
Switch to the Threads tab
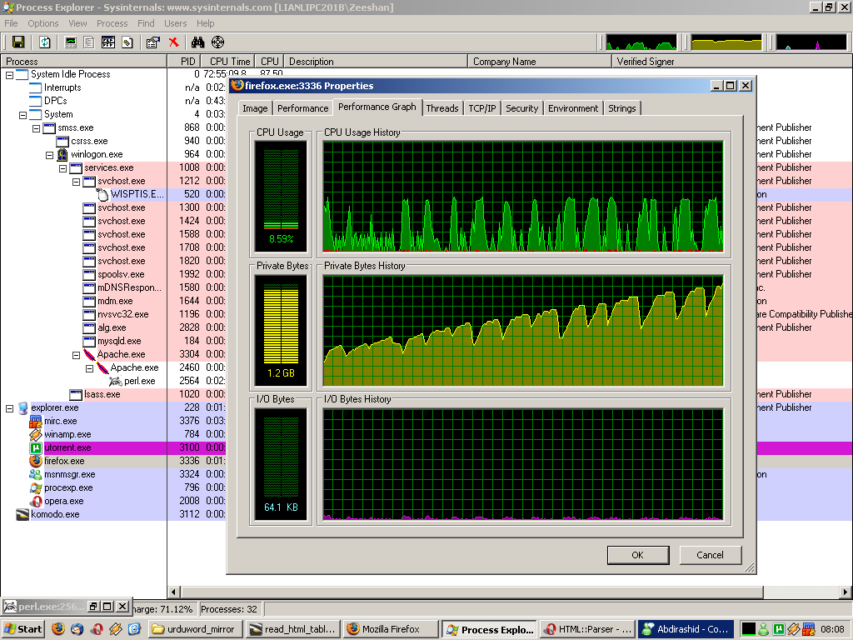pos(441,108)
